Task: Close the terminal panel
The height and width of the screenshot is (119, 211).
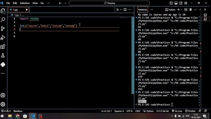Action: [205, 10]
